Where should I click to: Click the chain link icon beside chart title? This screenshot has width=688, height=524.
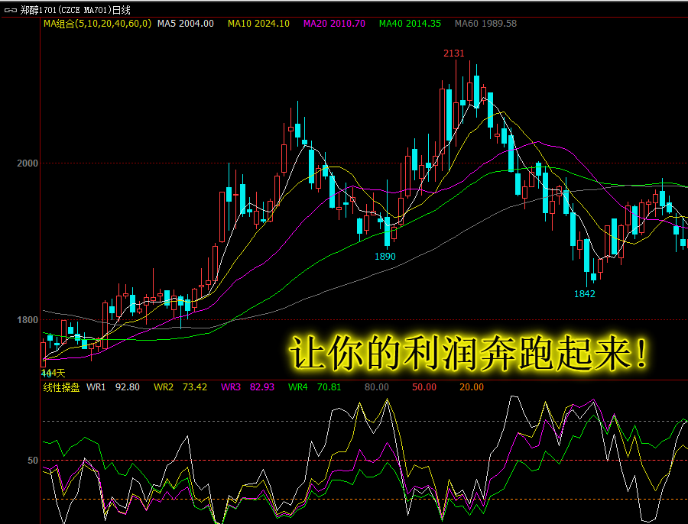click(10, 10)
